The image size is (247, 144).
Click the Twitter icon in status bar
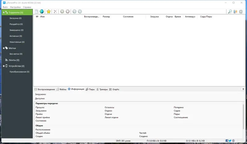click(230, 141)
